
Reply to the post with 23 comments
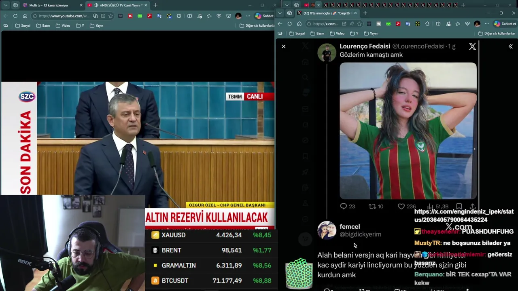347,206
